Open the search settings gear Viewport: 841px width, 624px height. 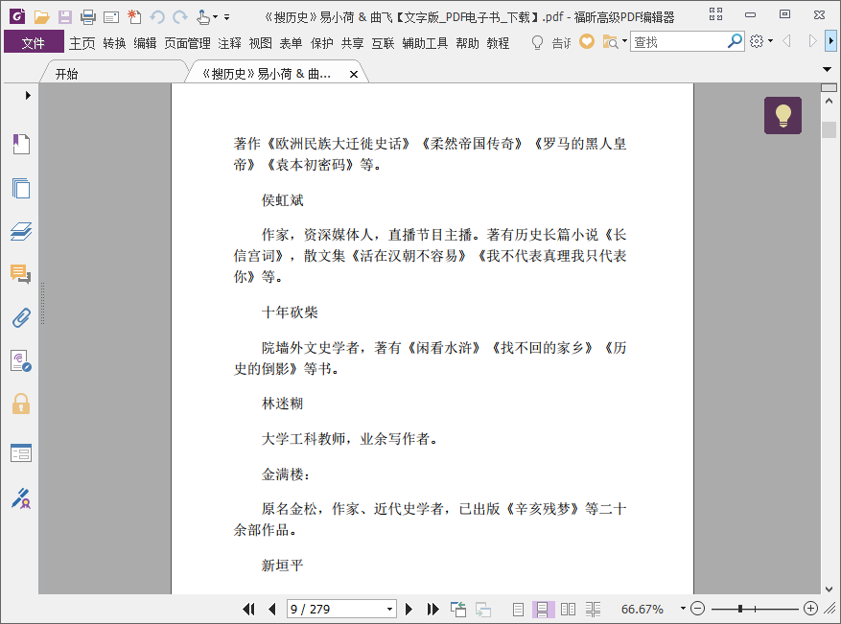(x=757, y=41)
